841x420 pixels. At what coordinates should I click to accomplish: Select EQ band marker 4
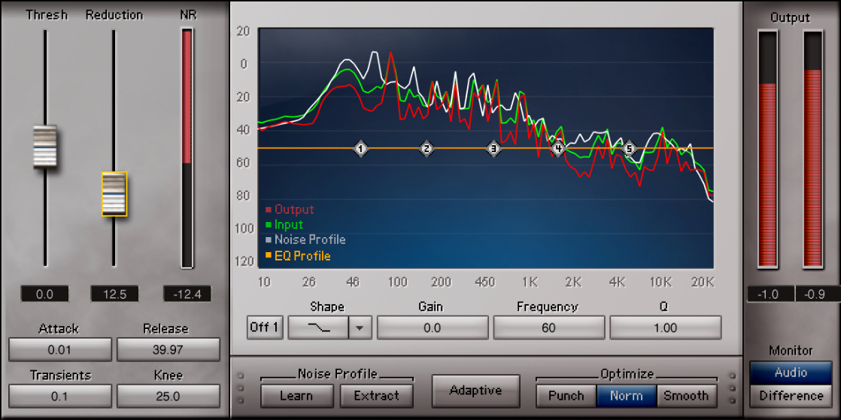click(x=558, y=148)
